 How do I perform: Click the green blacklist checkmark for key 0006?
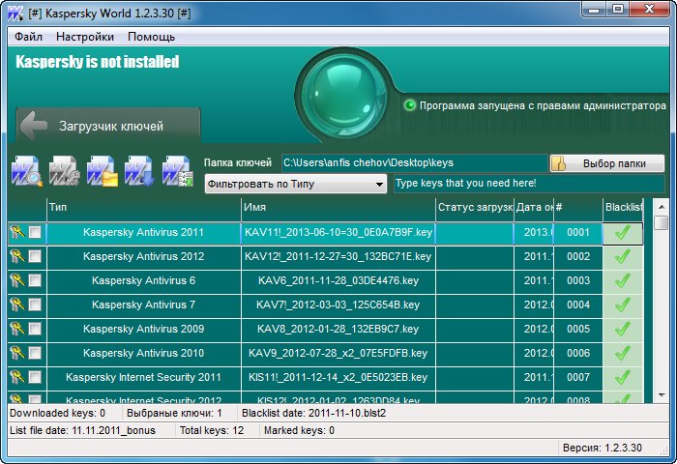tap(623, 354)
